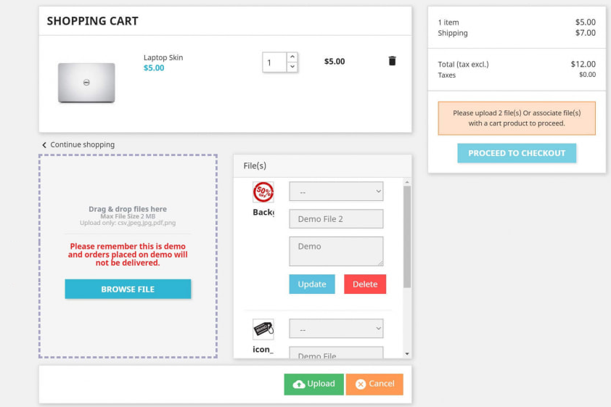The width and height of the screenshot is (611, 407).
Task: Open the second file's product dropdown
Action: point(335,329)
